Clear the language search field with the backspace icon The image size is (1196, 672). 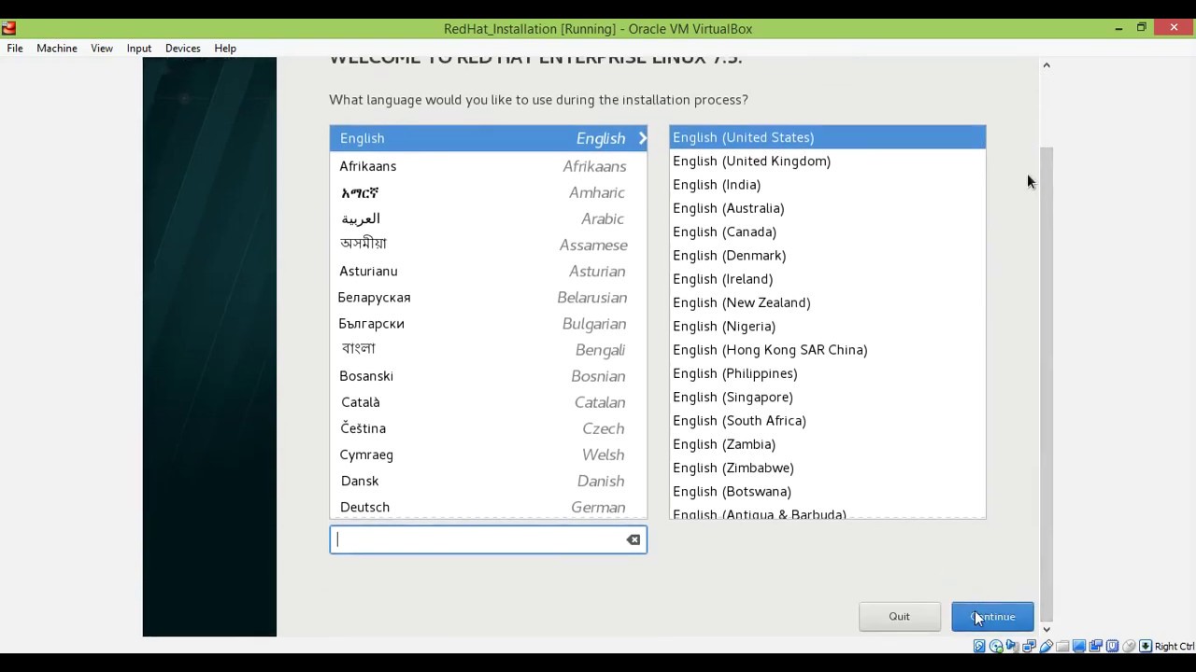[x=634, y=539]
